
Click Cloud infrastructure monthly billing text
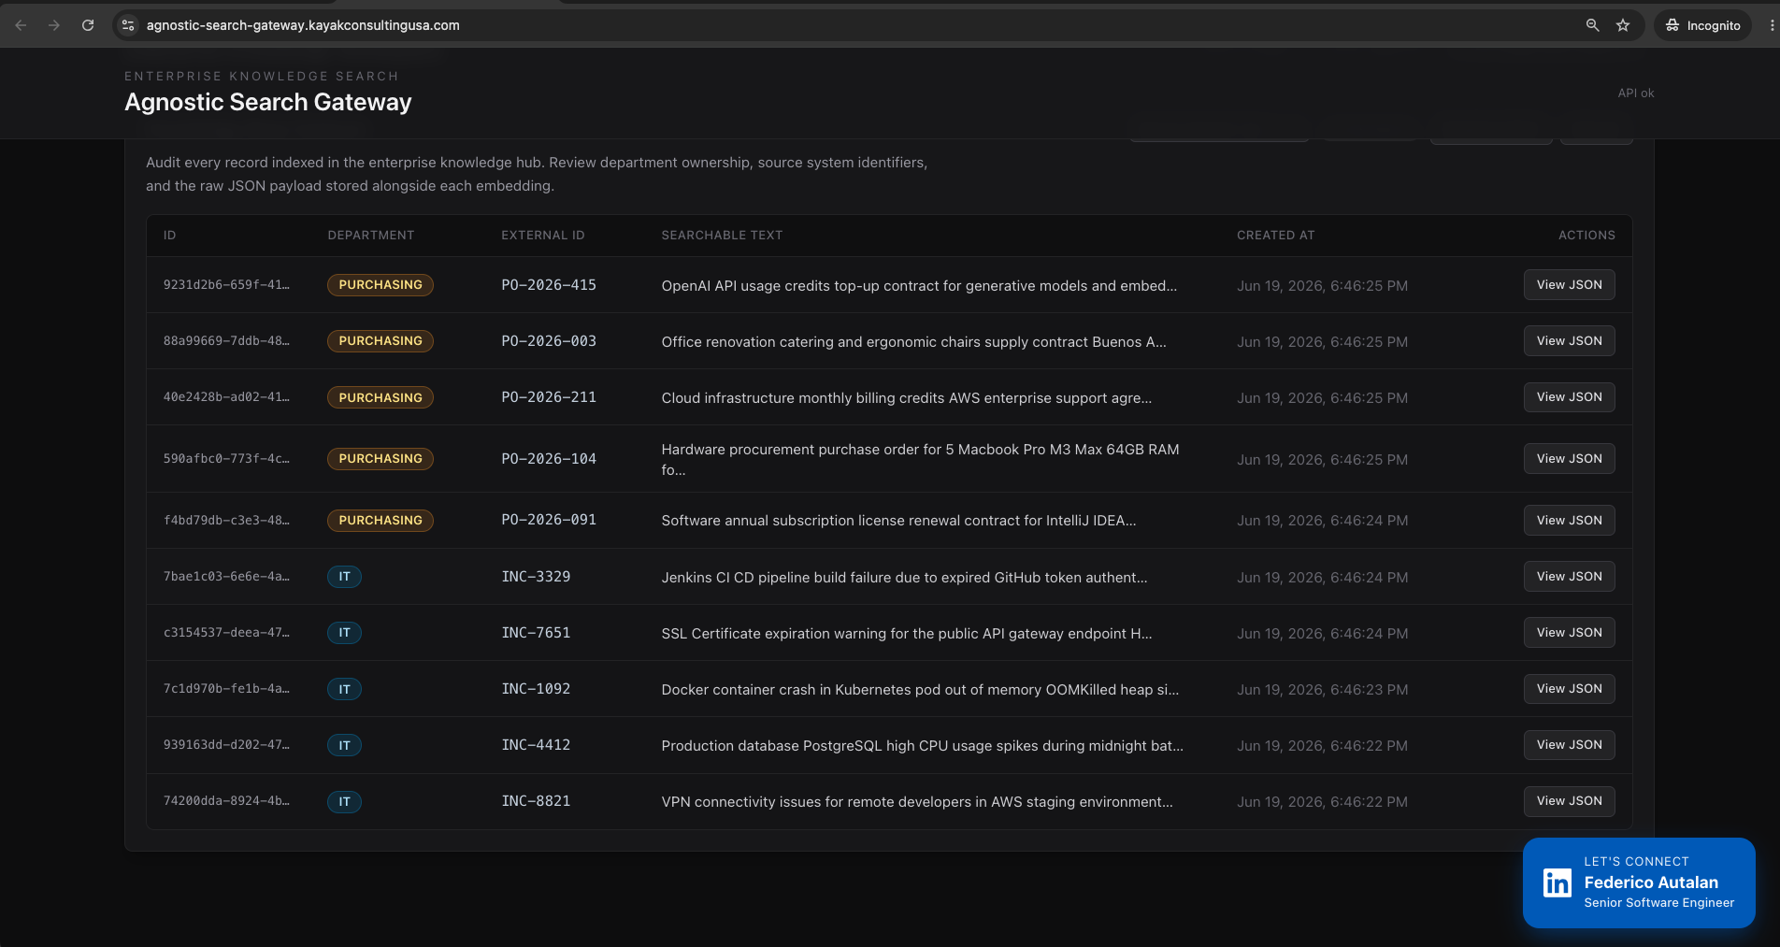pyautogui.click(x=906, y=398)
